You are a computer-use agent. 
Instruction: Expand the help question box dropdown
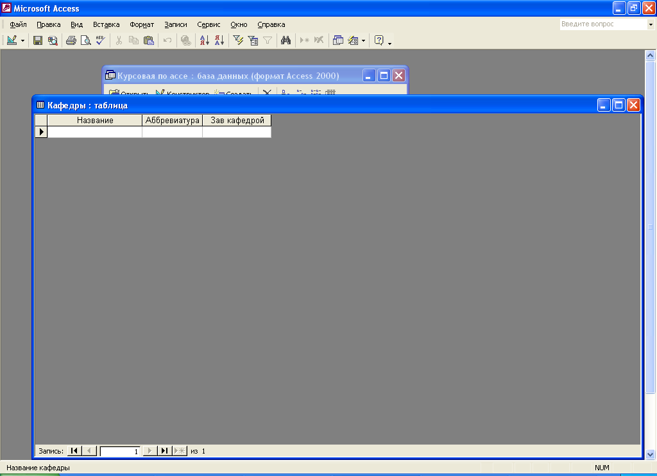(x=651, y=24)
